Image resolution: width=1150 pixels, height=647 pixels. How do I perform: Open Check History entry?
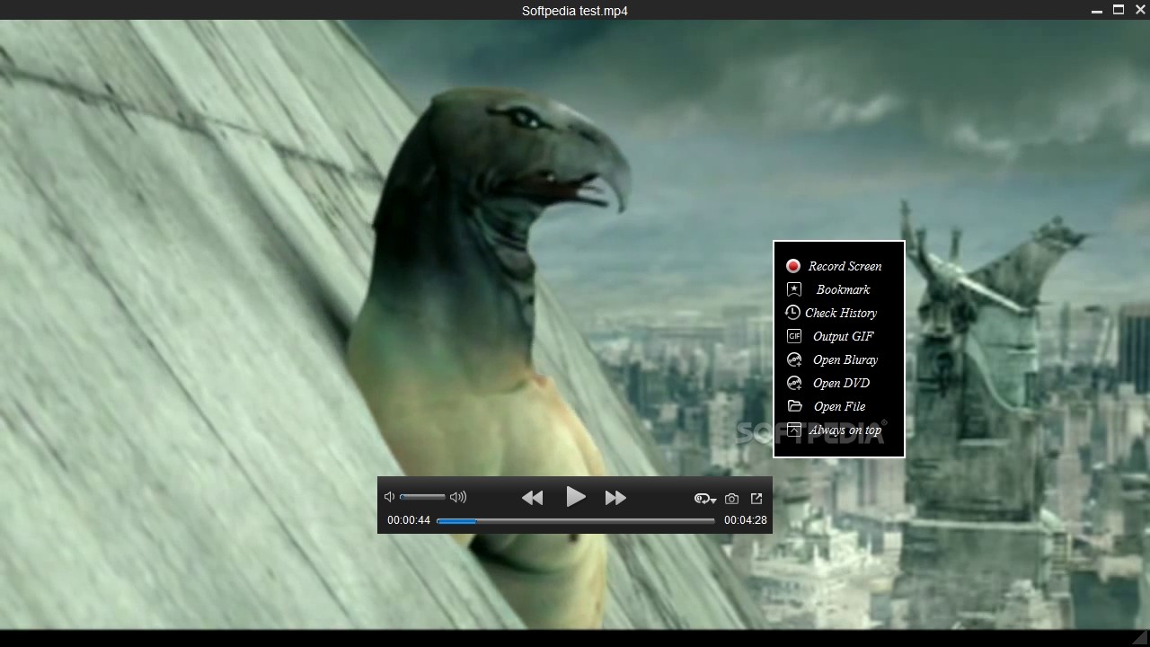click(841, 313)
